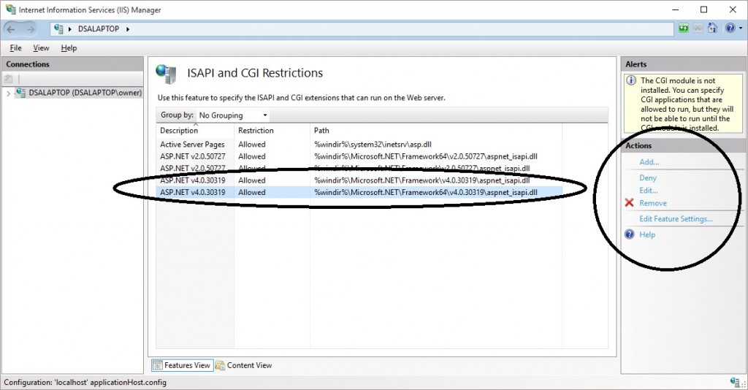The image size is (748, 390).
Task: Open the Group by No Grouping dropdown
Action: [233, 115]
